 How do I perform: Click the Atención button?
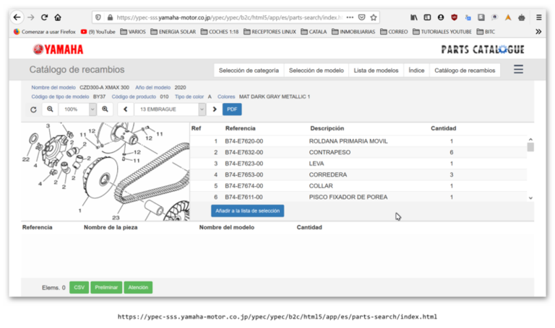138,288
